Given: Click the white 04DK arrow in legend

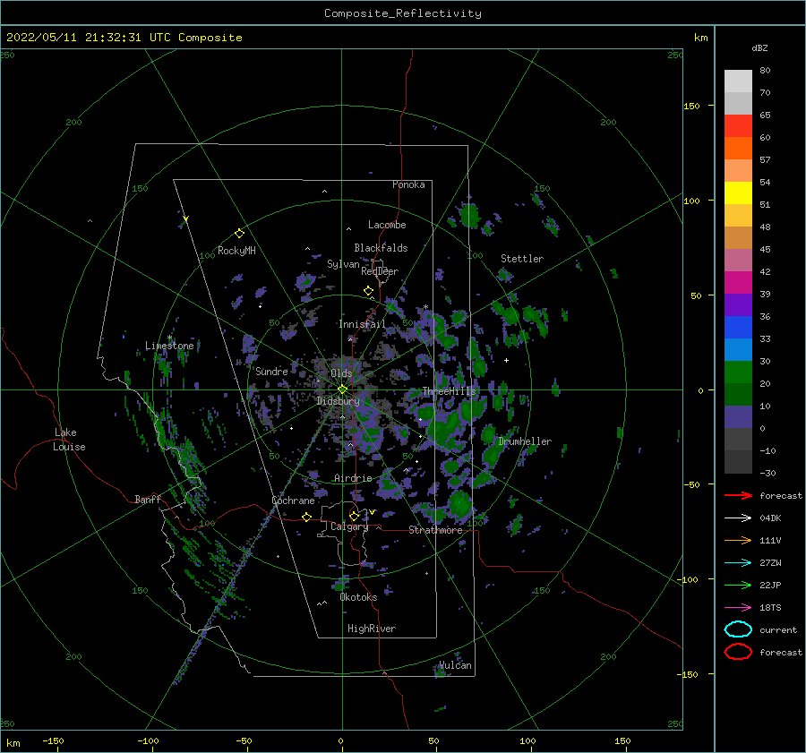Looking at the screenshot, I should (x=738, y=518).
